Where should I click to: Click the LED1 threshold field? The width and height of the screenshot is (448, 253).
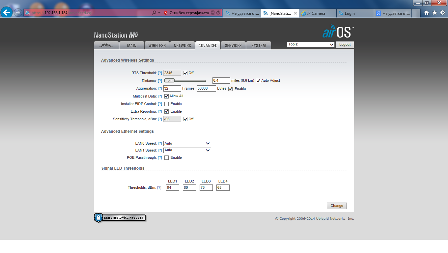click(x=173, y=187)
